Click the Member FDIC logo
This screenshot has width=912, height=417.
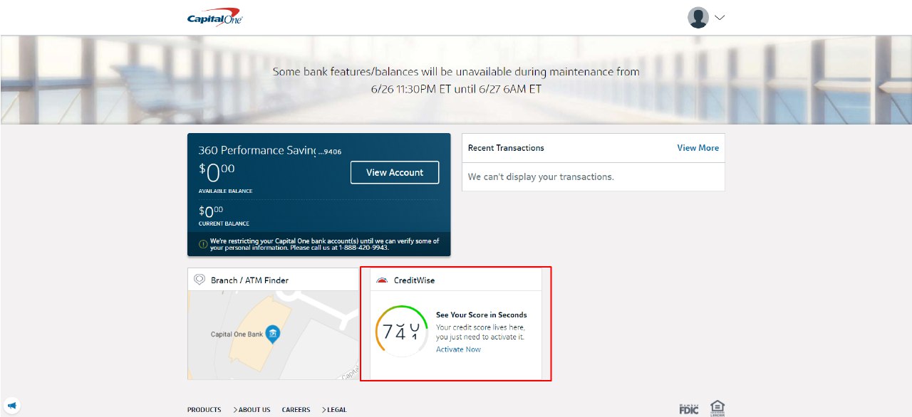(x=688, y=408)
